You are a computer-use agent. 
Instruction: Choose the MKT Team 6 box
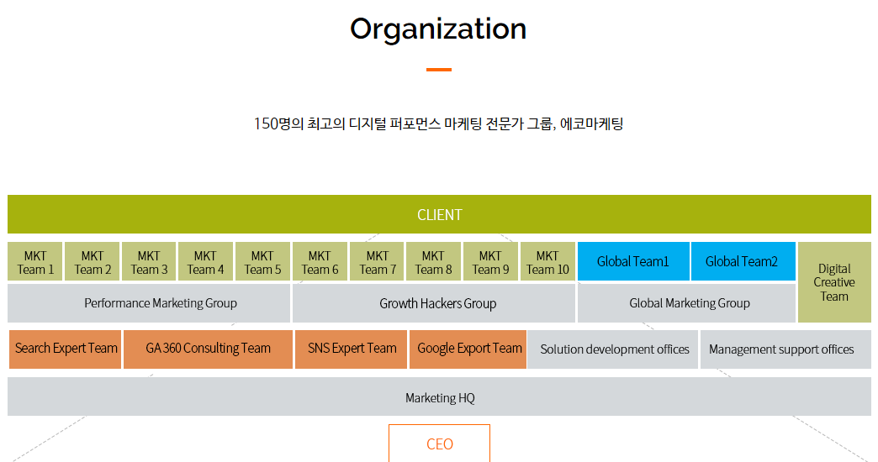click(320, 261)
